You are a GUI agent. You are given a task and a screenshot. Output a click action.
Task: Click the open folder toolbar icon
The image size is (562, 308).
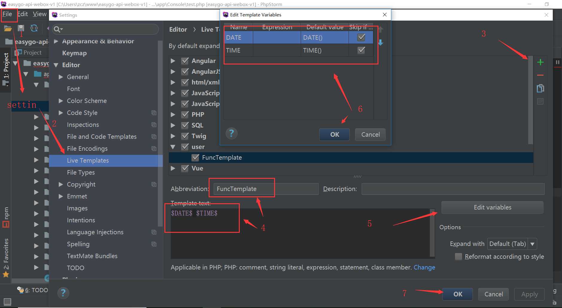(x=8, y=28)
